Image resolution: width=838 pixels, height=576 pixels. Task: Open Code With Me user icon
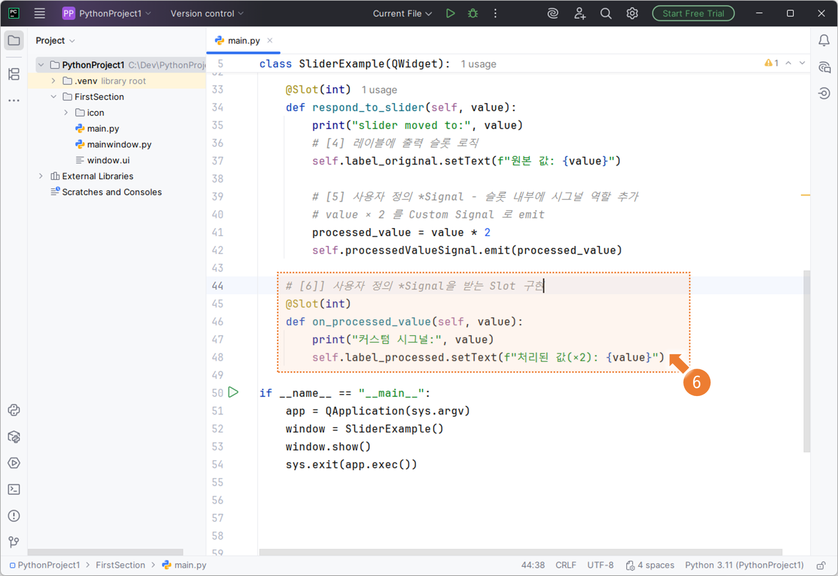580,13
